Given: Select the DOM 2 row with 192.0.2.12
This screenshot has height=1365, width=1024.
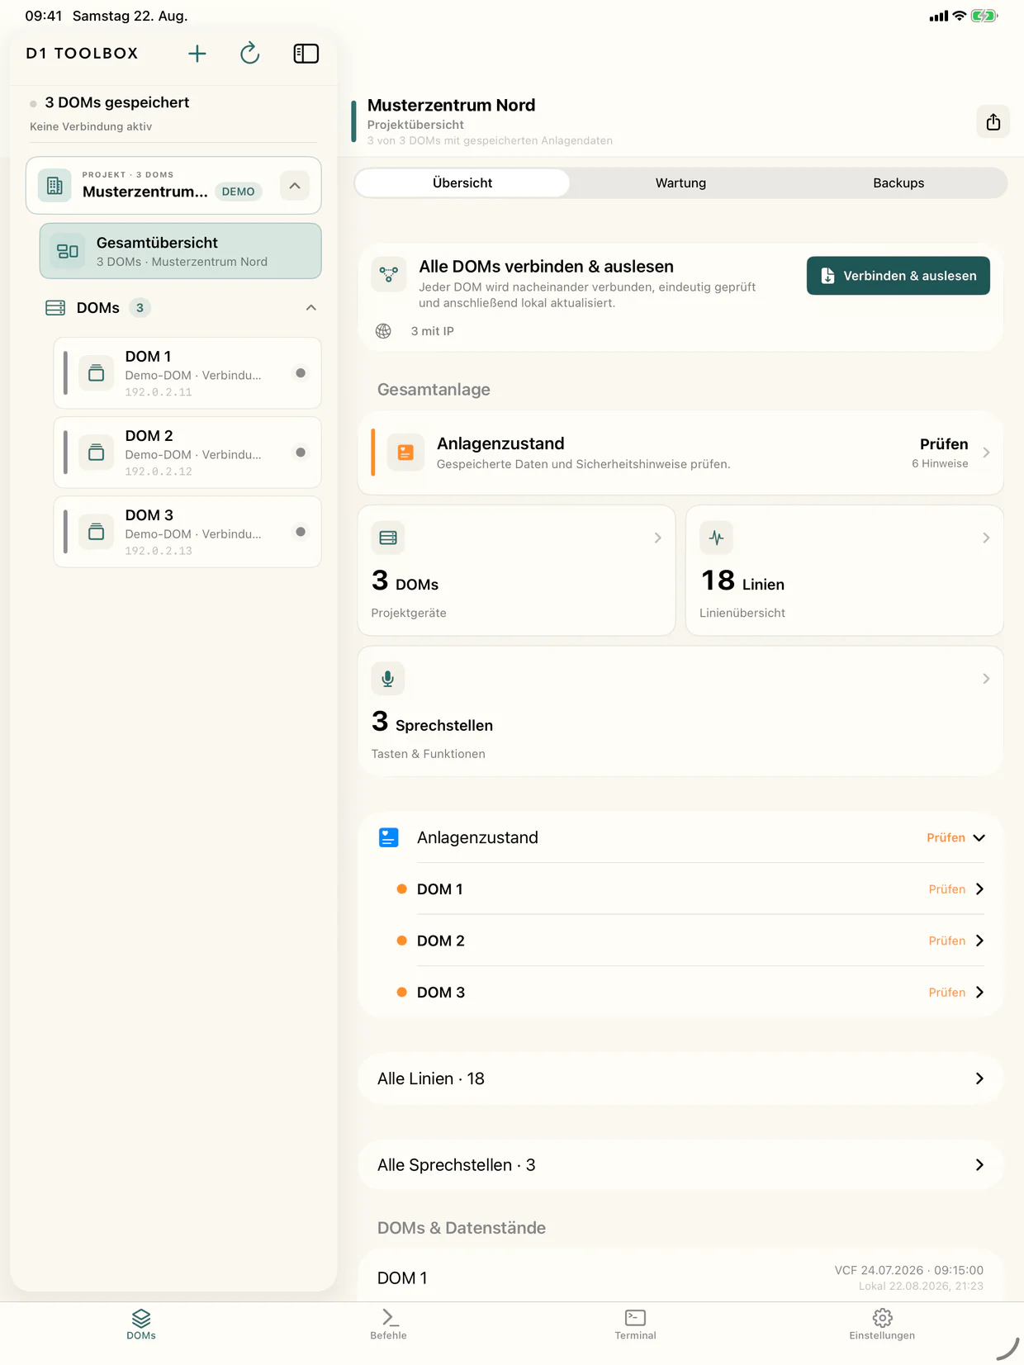Looking at the screenshot, I should tap(187, 453).
